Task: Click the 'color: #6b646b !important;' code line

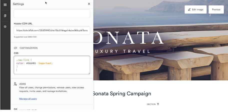Action: point(34,63)
